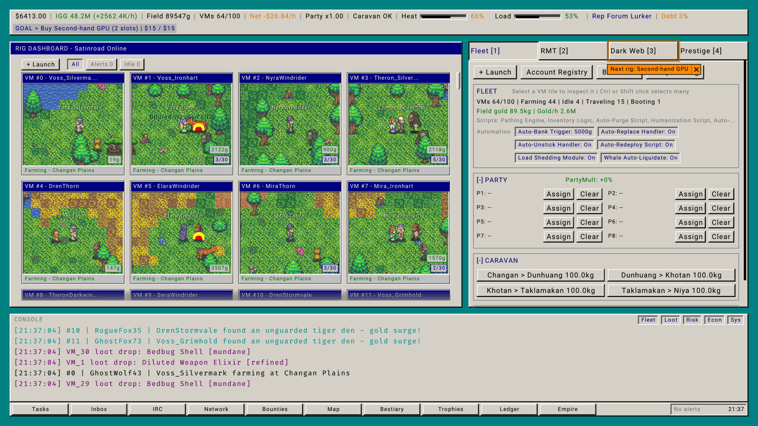The height and width of the screenshot is (426, 758).
Task: Click the rig dashboard scrollbar
Action: click(458, 81)
